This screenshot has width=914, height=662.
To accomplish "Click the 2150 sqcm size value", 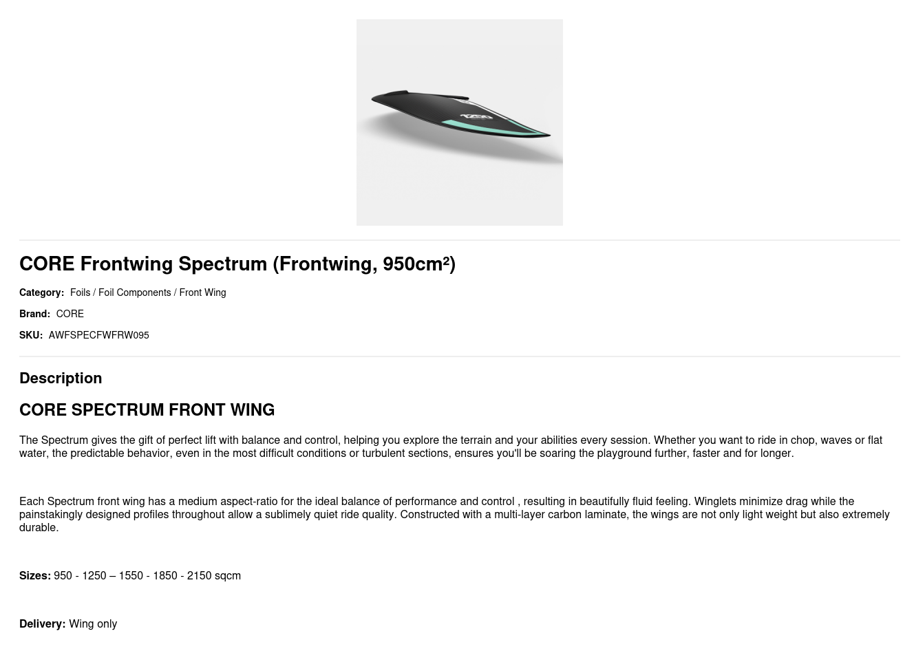I will click(213, 576).
